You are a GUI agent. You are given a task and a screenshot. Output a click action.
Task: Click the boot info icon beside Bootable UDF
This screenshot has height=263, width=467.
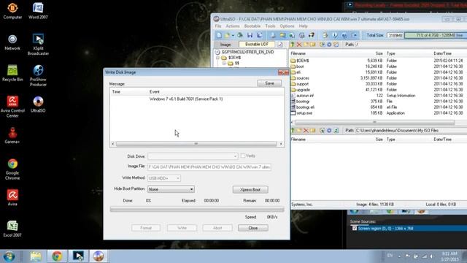click(280, 45)
